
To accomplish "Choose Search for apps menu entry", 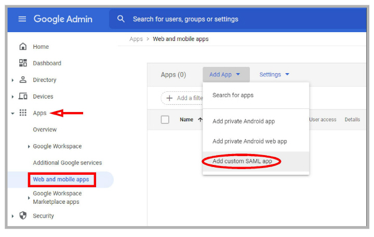I will click(x=256, y=95).
